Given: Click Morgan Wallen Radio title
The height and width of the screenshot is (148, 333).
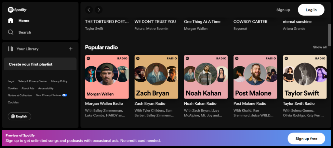Looking at the screenshot, I should tap(104, 104).
